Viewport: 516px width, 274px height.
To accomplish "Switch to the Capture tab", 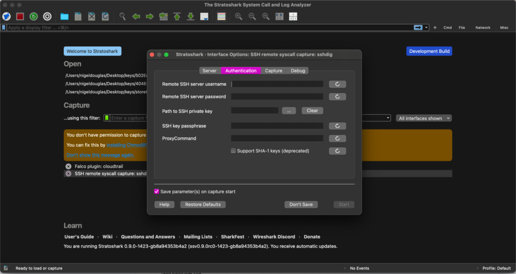I will (x=274, y=70).
